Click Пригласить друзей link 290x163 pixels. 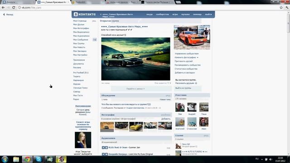tap(184, 61)
